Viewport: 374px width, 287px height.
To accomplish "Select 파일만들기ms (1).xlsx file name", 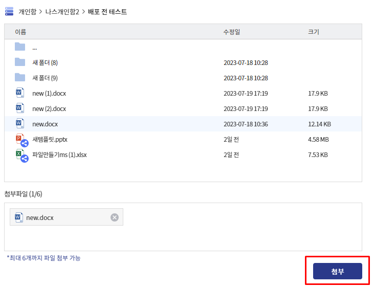I will pos(59,155).
